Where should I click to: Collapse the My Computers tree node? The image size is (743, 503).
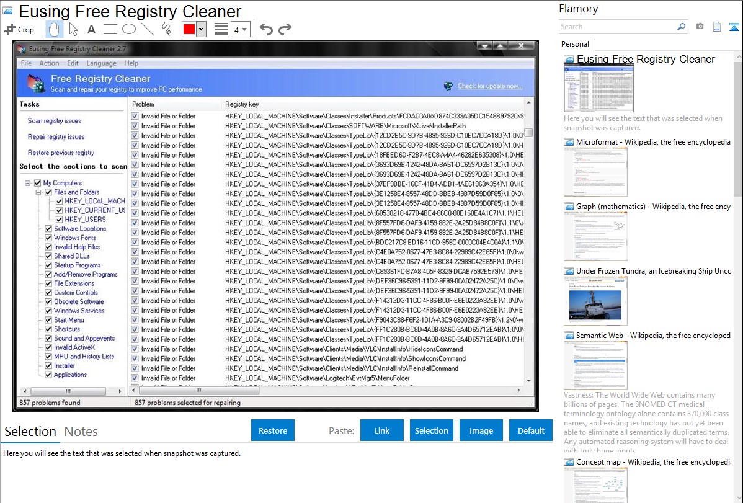click(x=28, y=184)
